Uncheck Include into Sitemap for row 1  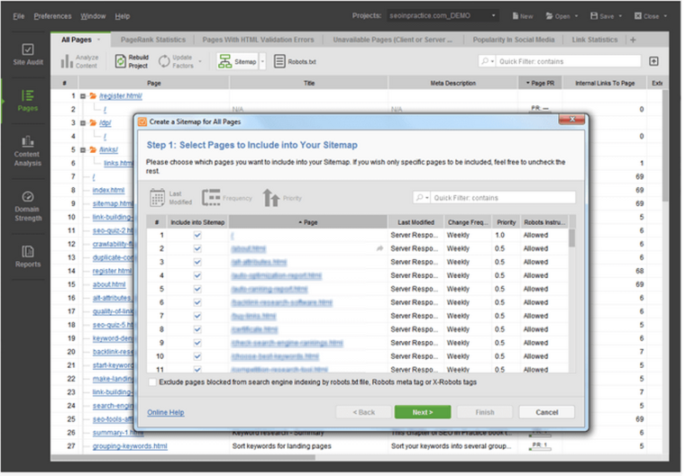click(x=197, y=235)
